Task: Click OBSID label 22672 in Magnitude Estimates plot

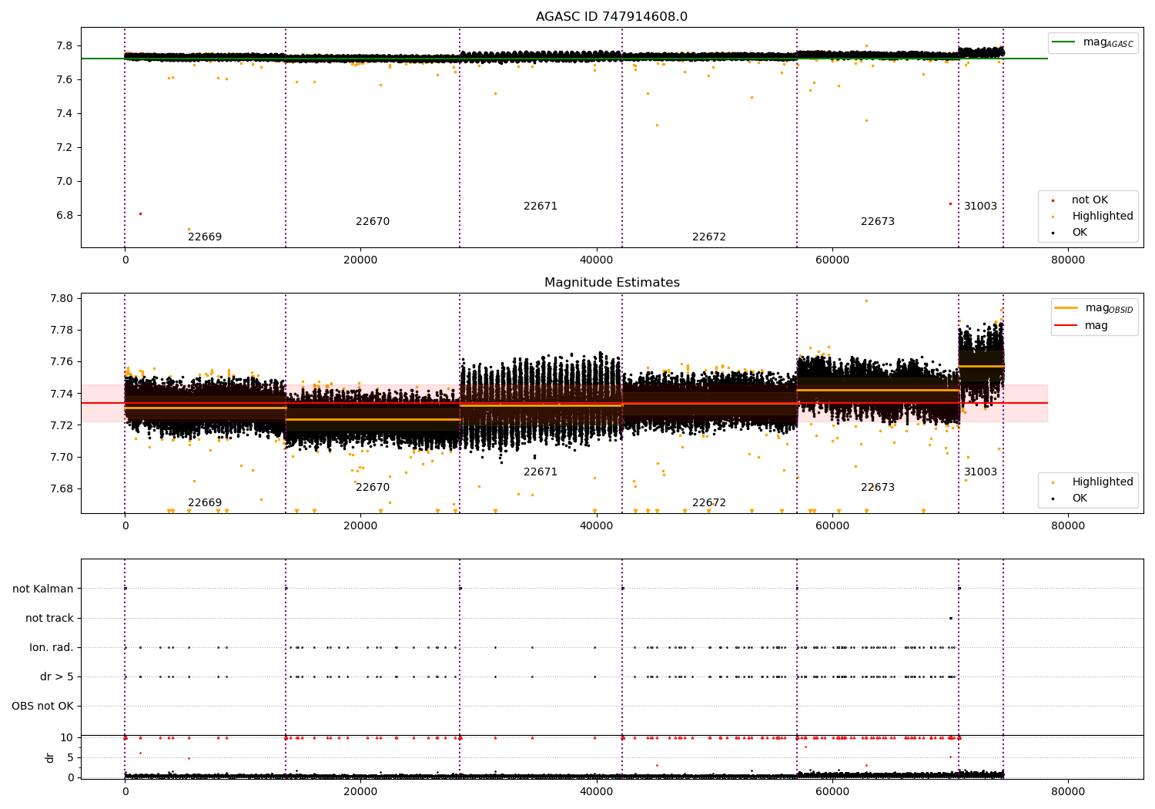Action: click(709, 503)
